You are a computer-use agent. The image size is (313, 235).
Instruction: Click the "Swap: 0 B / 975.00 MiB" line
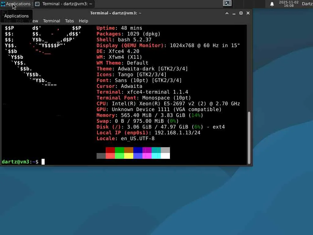(x=138, y=121)
